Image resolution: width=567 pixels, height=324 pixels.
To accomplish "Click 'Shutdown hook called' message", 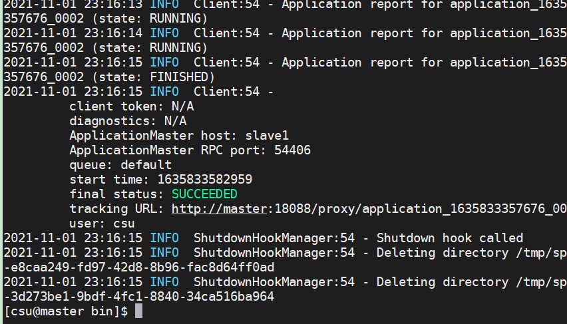I will (x=450, y=238).
